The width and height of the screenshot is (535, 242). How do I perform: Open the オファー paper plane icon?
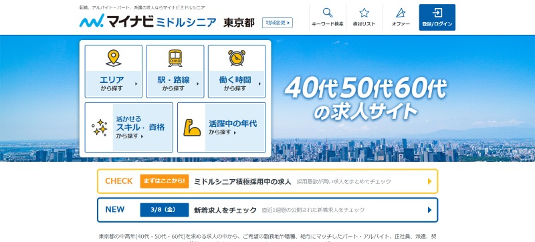401,13
